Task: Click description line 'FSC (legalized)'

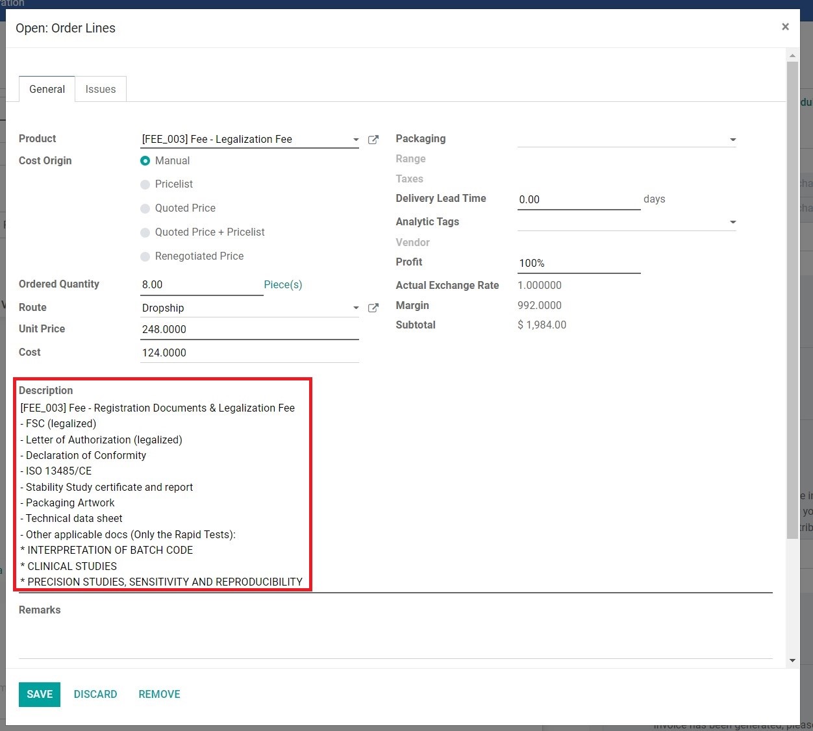Action: tap(58, 423)
